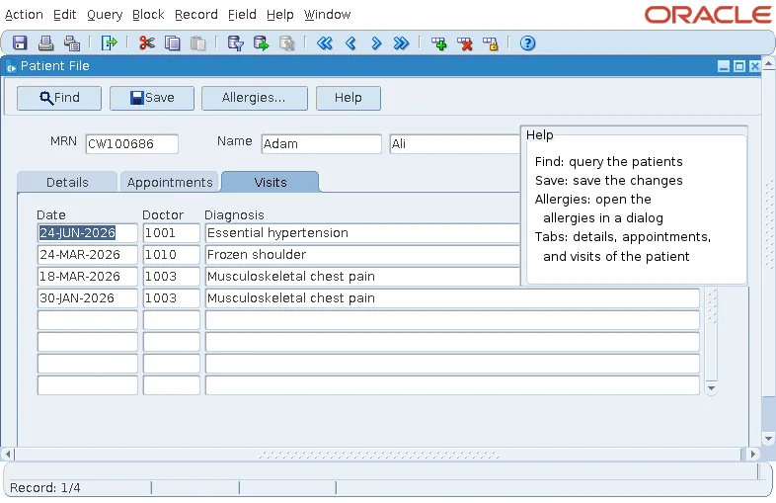This screenshot has height=503, width=776.
Task: Click the Help button beside Allergies
Action: pos(349,98)
